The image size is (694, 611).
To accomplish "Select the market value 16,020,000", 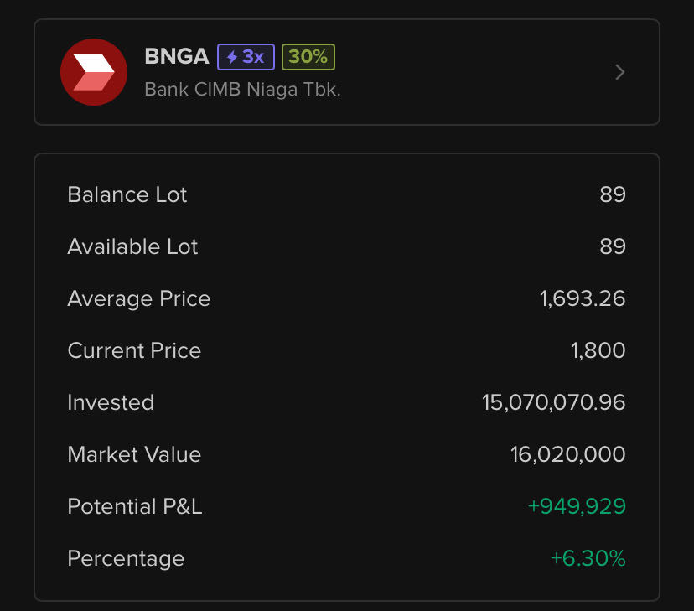I will [567, 454].
